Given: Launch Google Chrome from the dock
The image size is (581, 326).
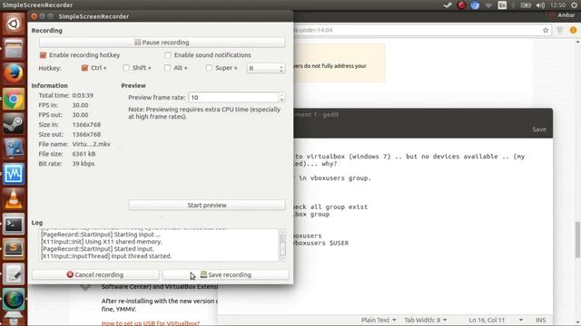Looking at the screenshot, I should (14, 99).
